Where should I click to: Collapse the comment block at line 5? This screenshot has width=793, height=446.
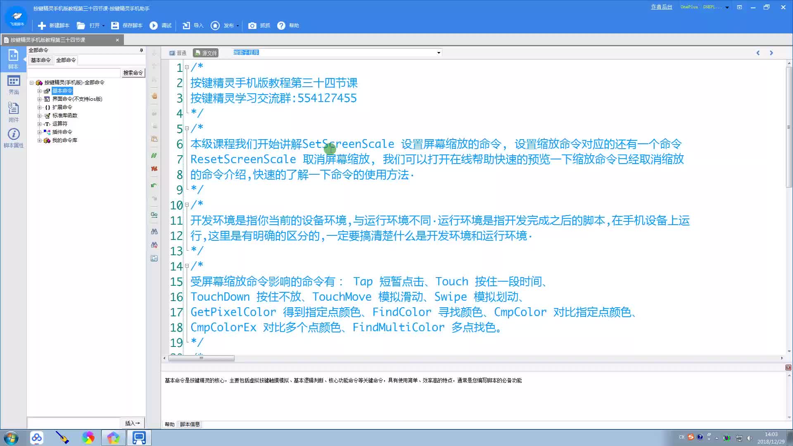click(x=187, y=128)
